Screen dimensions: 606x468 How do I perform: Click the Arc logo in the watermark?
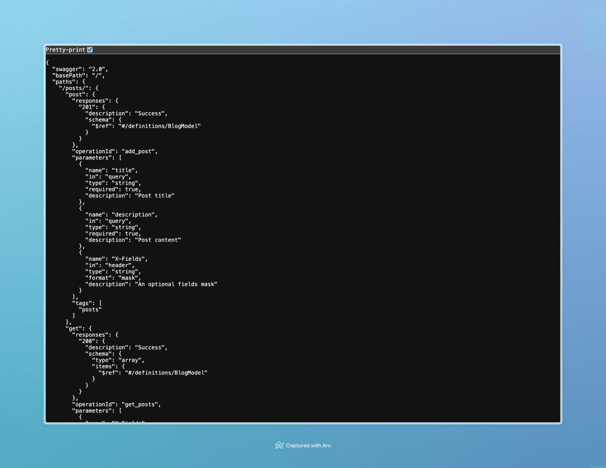click(279, 445)
